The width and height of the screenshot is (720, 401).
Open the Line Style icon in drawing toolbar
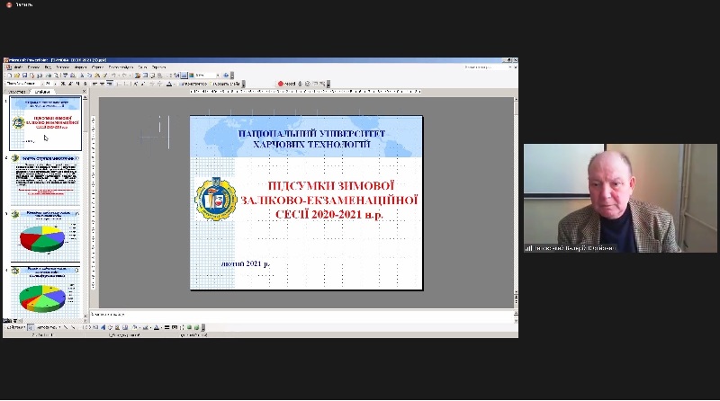click(167, 327)
